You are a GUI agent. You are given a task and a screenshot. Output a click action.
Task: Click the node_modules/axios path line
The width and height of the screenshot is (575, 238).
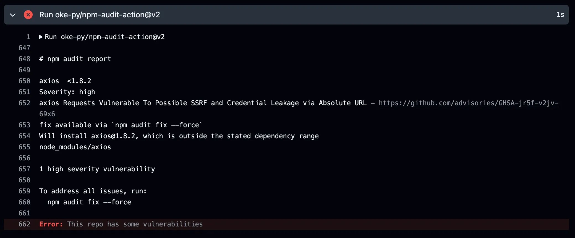point(75,147)
